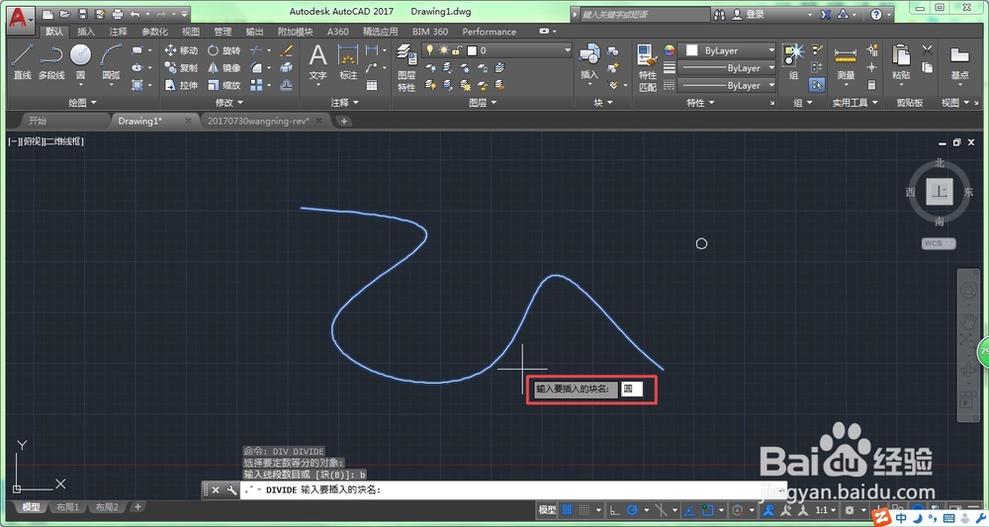Viewport: 989px width, 527px height.
Task: Toggle 2D object snap in status bar
Action: [708, 510]
